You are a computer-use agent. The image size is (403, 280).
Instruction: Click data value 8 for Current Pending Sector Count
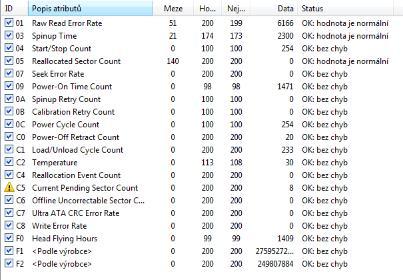[x=291, y=188]
